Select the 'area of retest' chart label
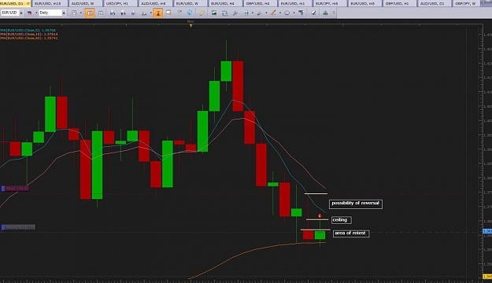 click(x=351, y=233)
